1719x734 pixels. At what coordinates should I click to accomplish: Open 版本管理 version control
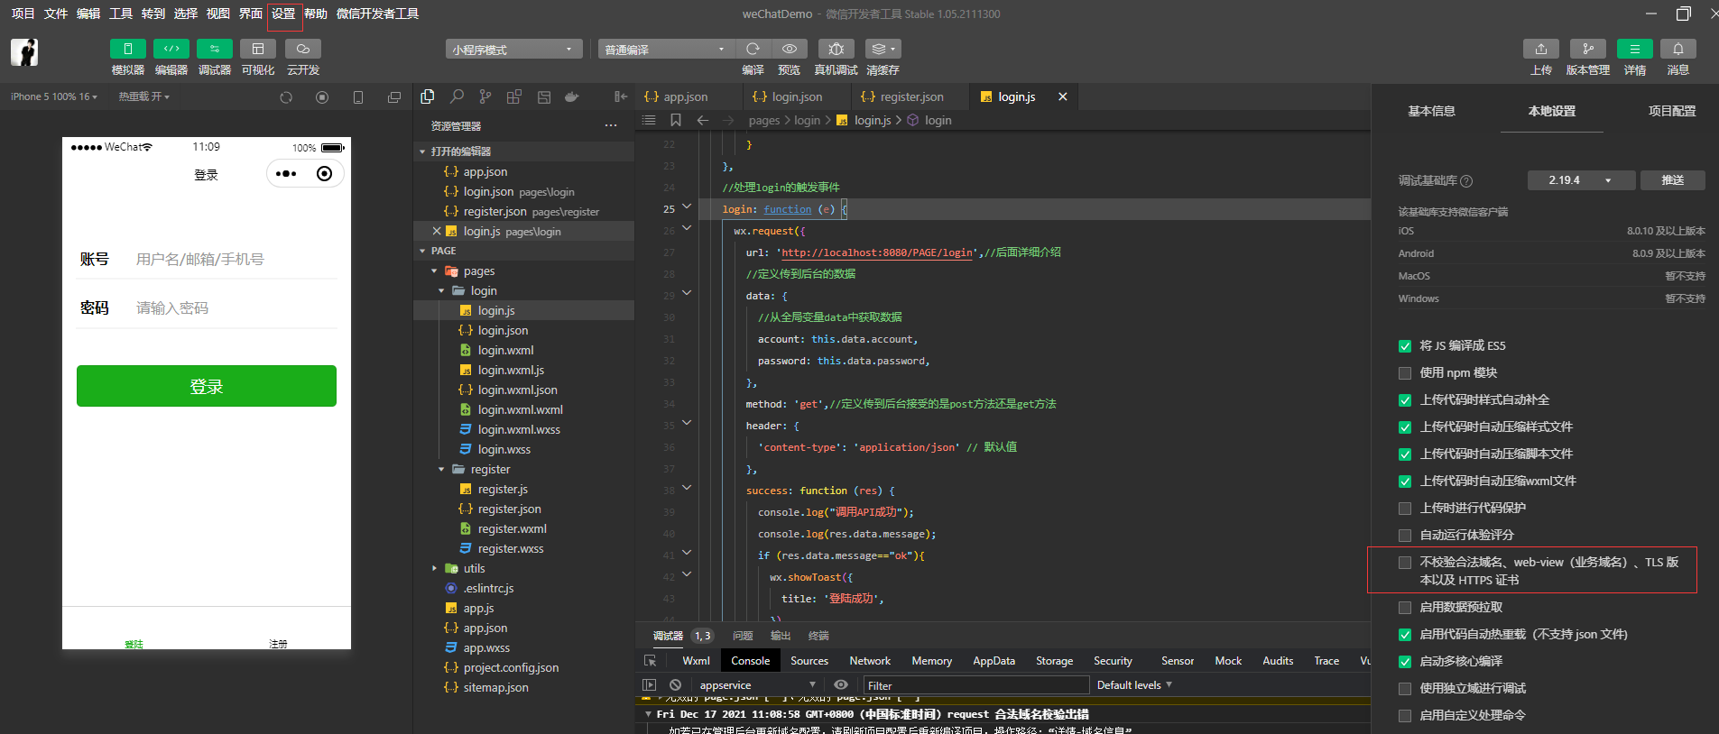1587,49
